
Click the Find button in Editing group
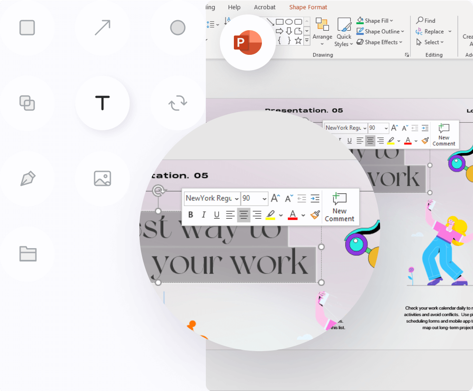pyautogui.click(x=426, y=21)
